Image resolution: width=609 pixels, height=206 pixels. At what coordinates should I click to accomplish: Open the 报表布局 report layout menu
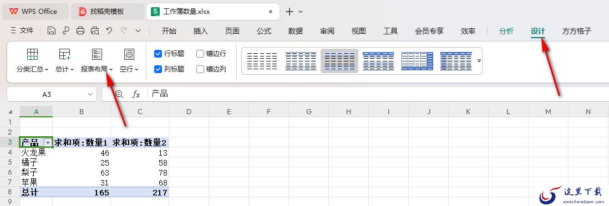tap(97, 61)
